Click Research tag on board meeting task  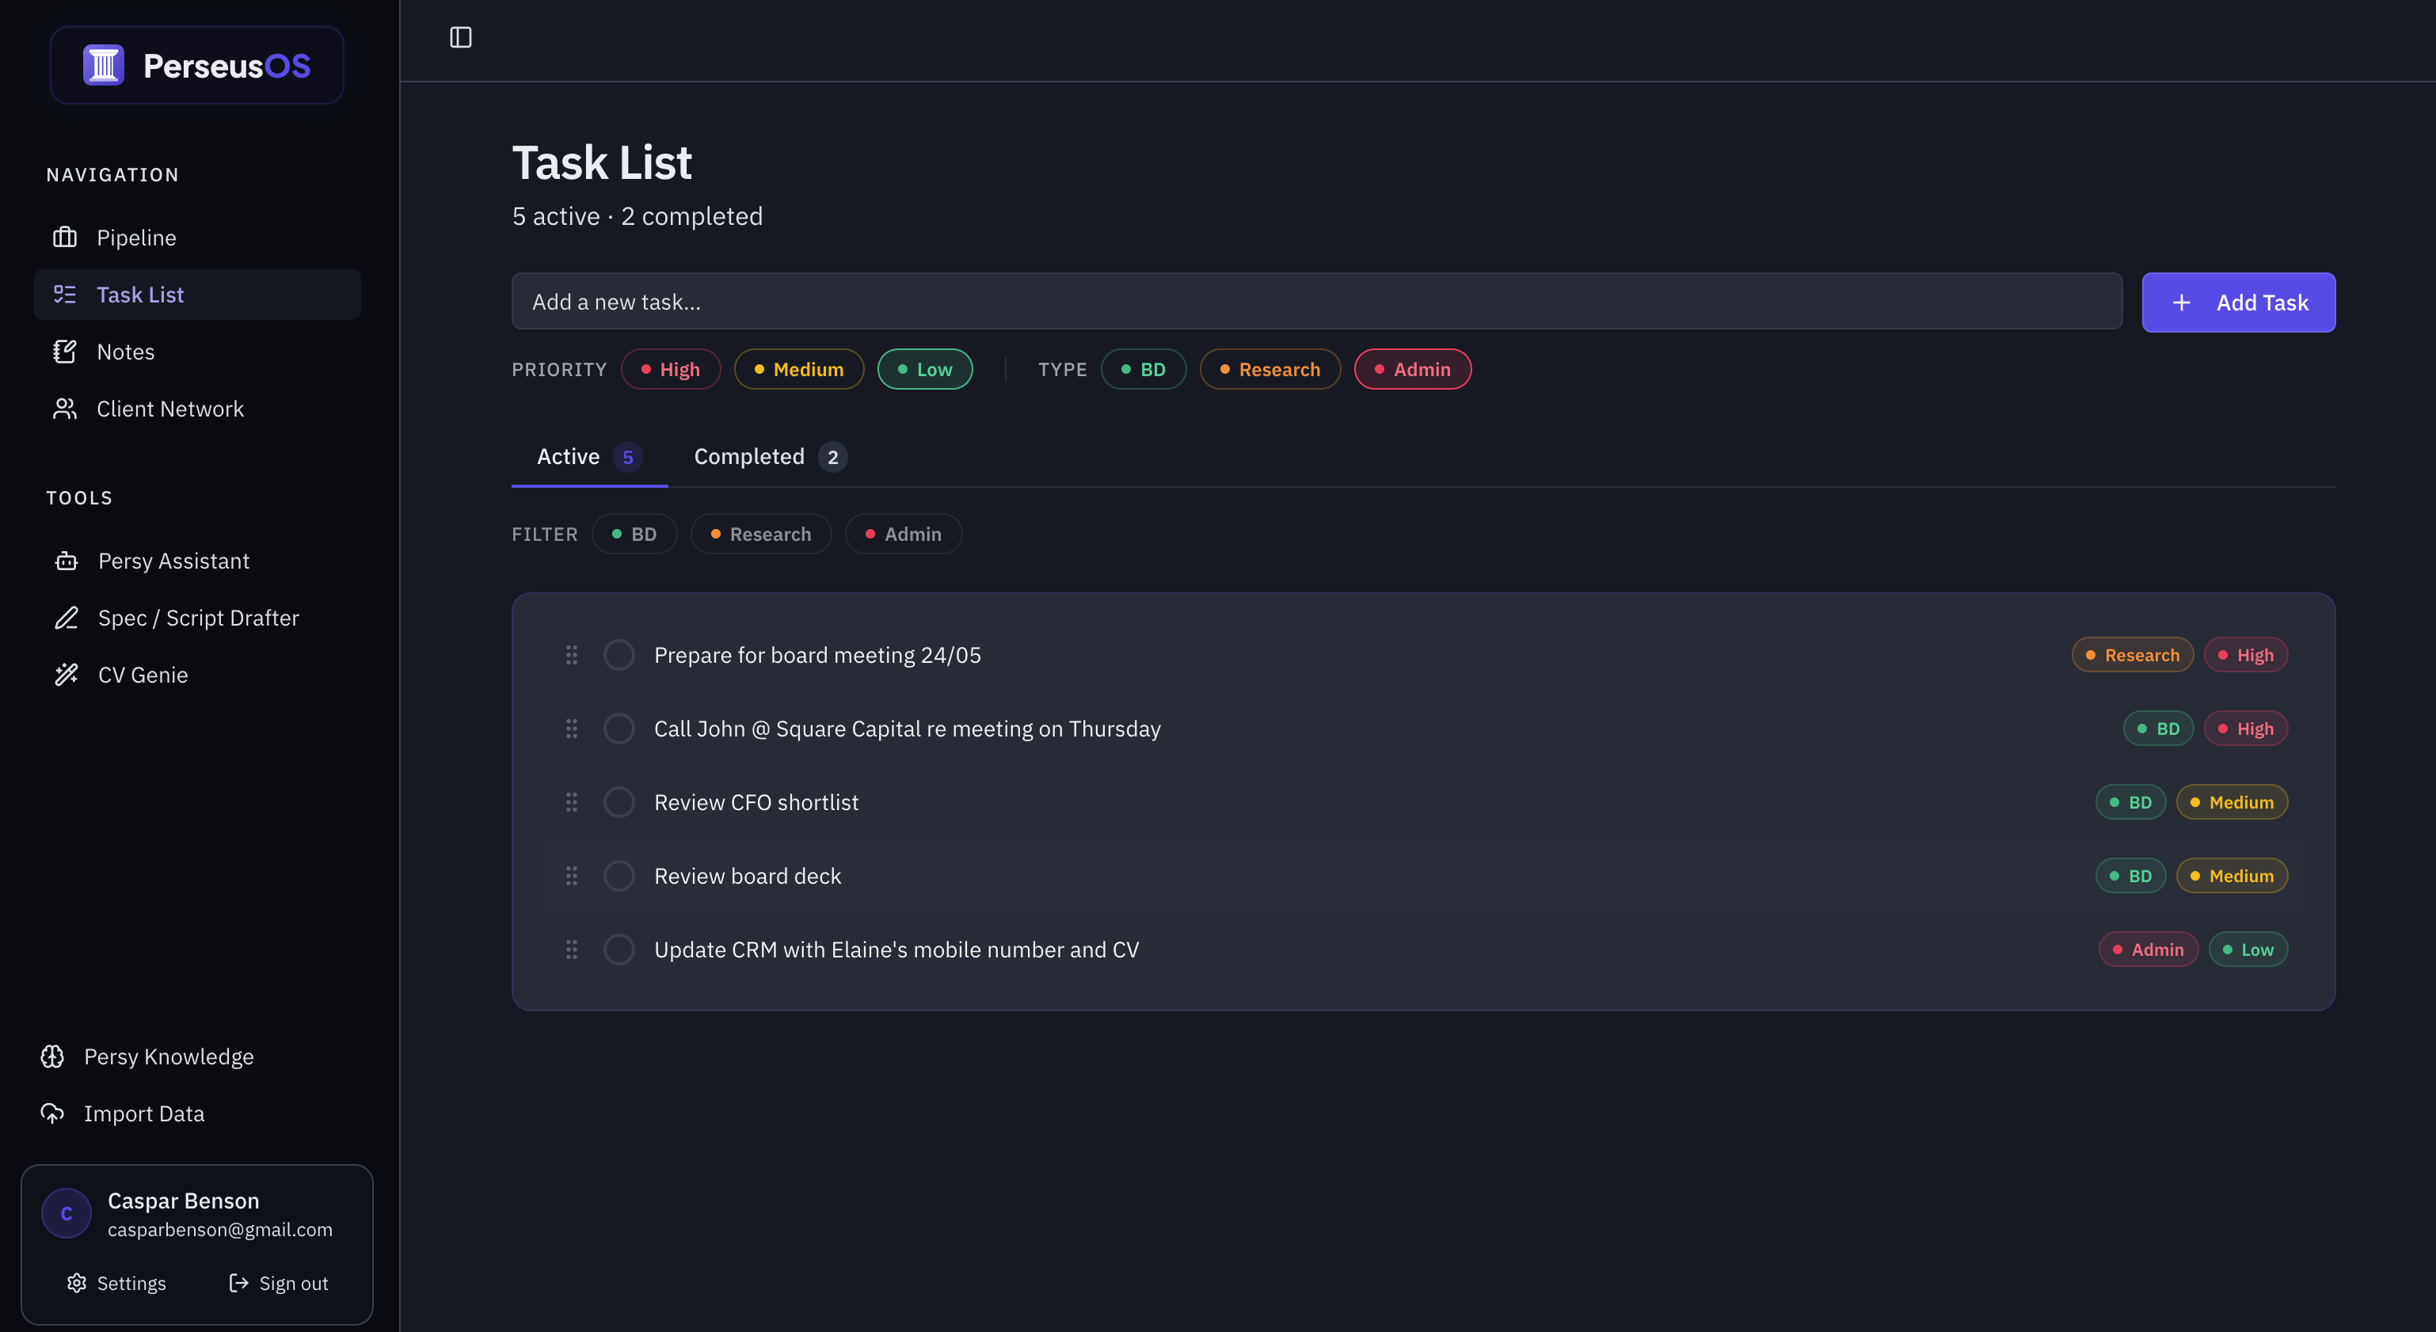coord(2133,654)
